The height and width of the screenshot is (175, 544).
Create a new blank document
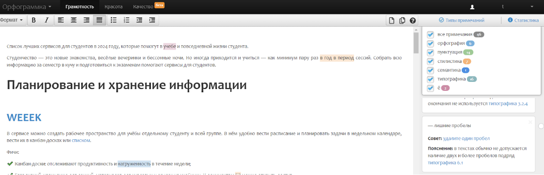click(391, 20)
